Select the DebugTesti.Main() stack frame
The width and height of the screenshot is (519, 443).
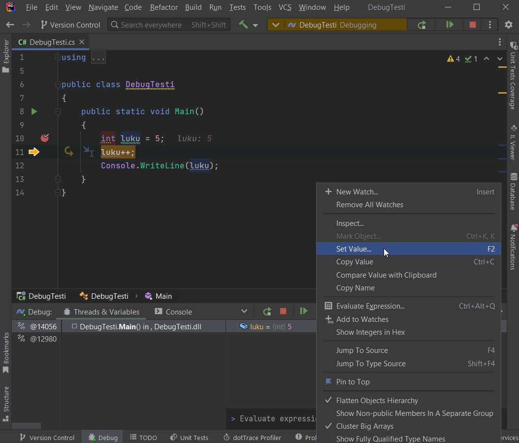click(x=140, y=326)
